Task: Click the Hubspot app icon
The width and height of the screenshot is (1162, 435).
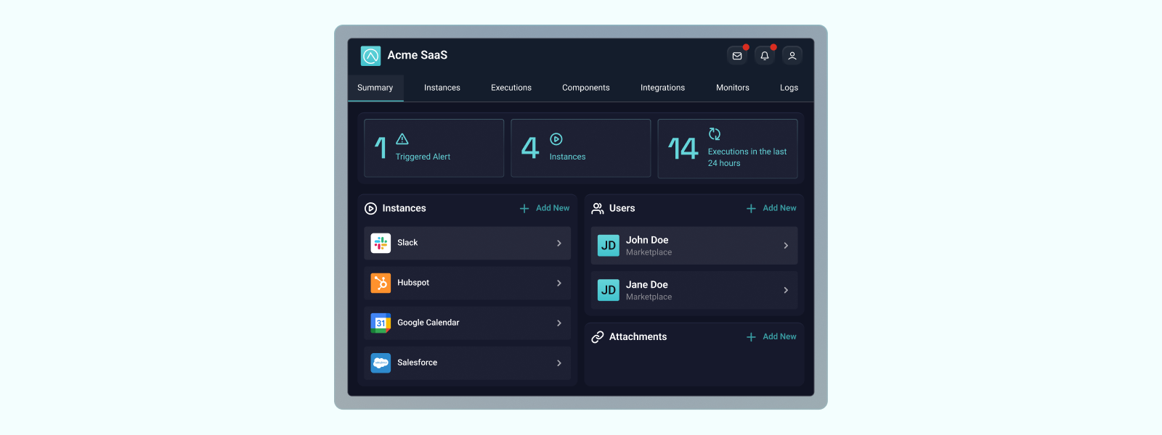Action: tap(381, 283)
